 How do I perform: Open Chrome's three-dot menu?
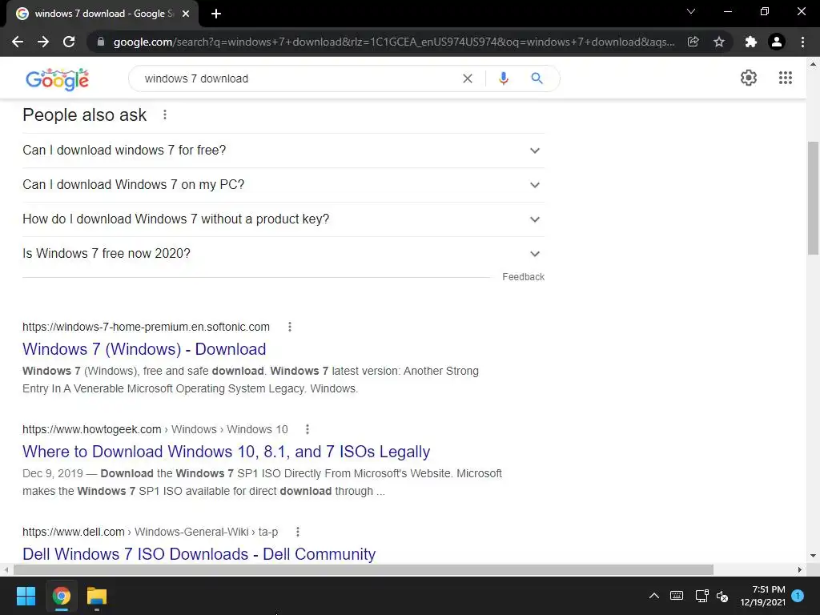[802, 42]
